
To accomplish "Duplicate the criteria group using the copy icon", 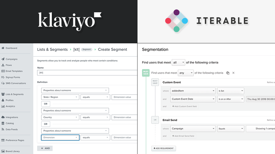I will click(x=228, y=73).
